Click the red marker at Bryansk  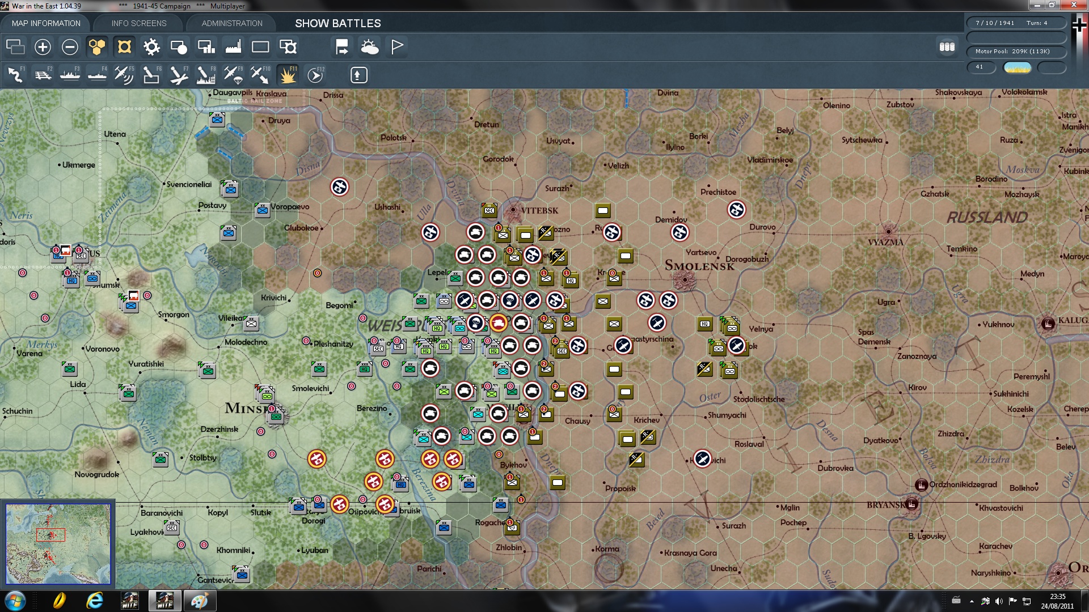911,504
